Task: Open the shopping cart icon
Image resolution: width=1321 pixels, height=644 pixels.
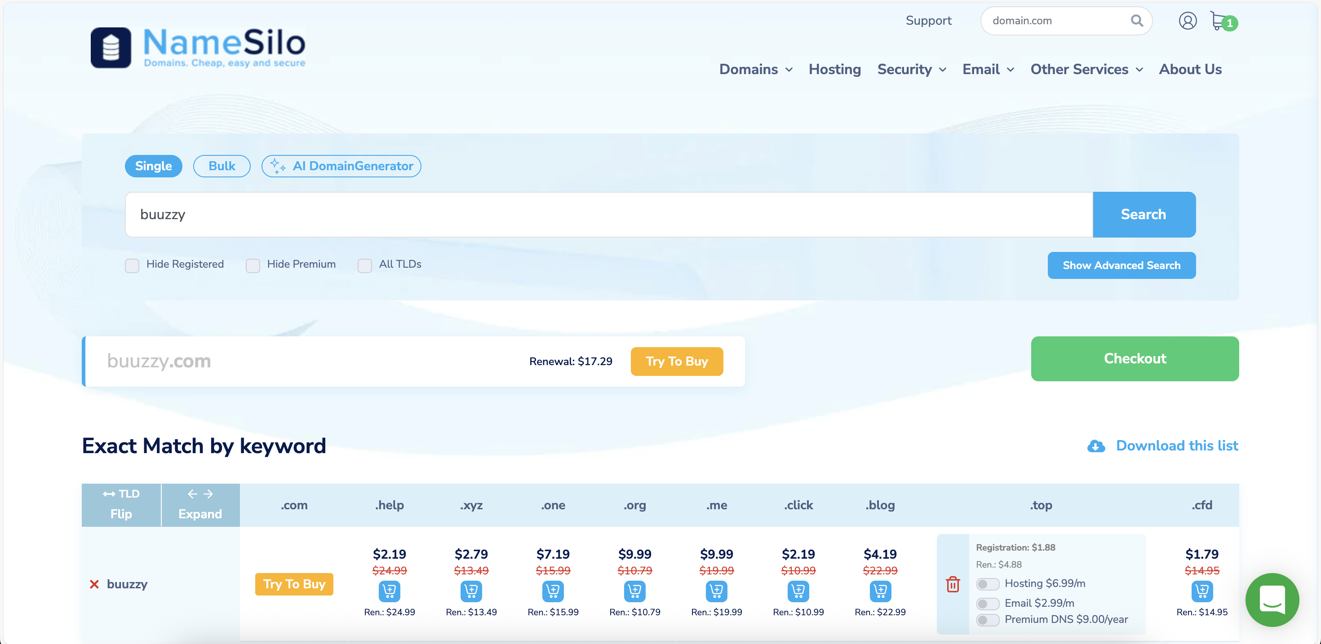Action: pyautogui.click(x=1219, y=21)
